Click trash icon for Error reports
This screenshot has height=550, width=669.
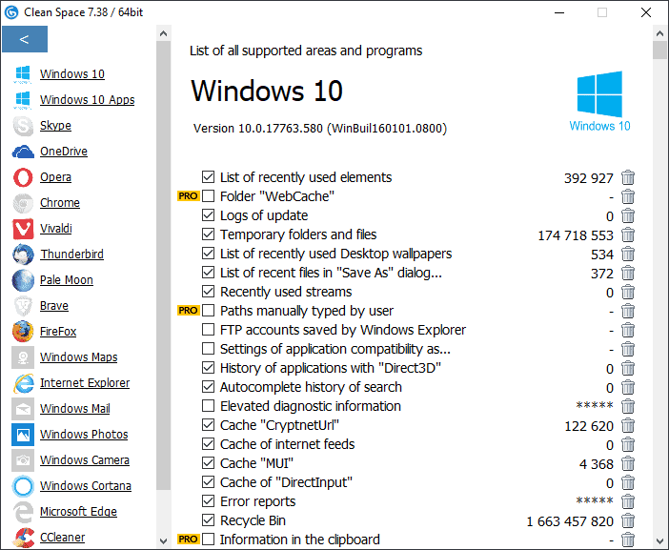(628, 501)
